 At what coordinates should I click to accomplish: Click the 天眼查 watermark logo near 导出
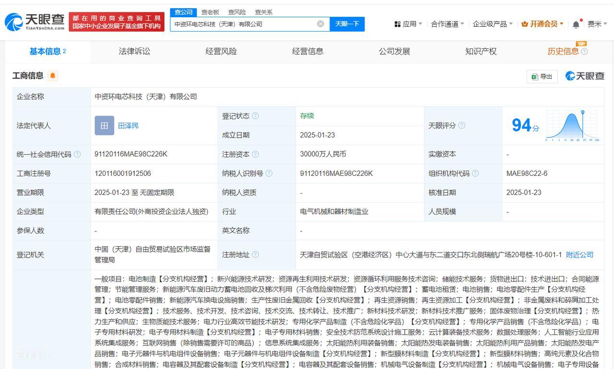point(585,76)
